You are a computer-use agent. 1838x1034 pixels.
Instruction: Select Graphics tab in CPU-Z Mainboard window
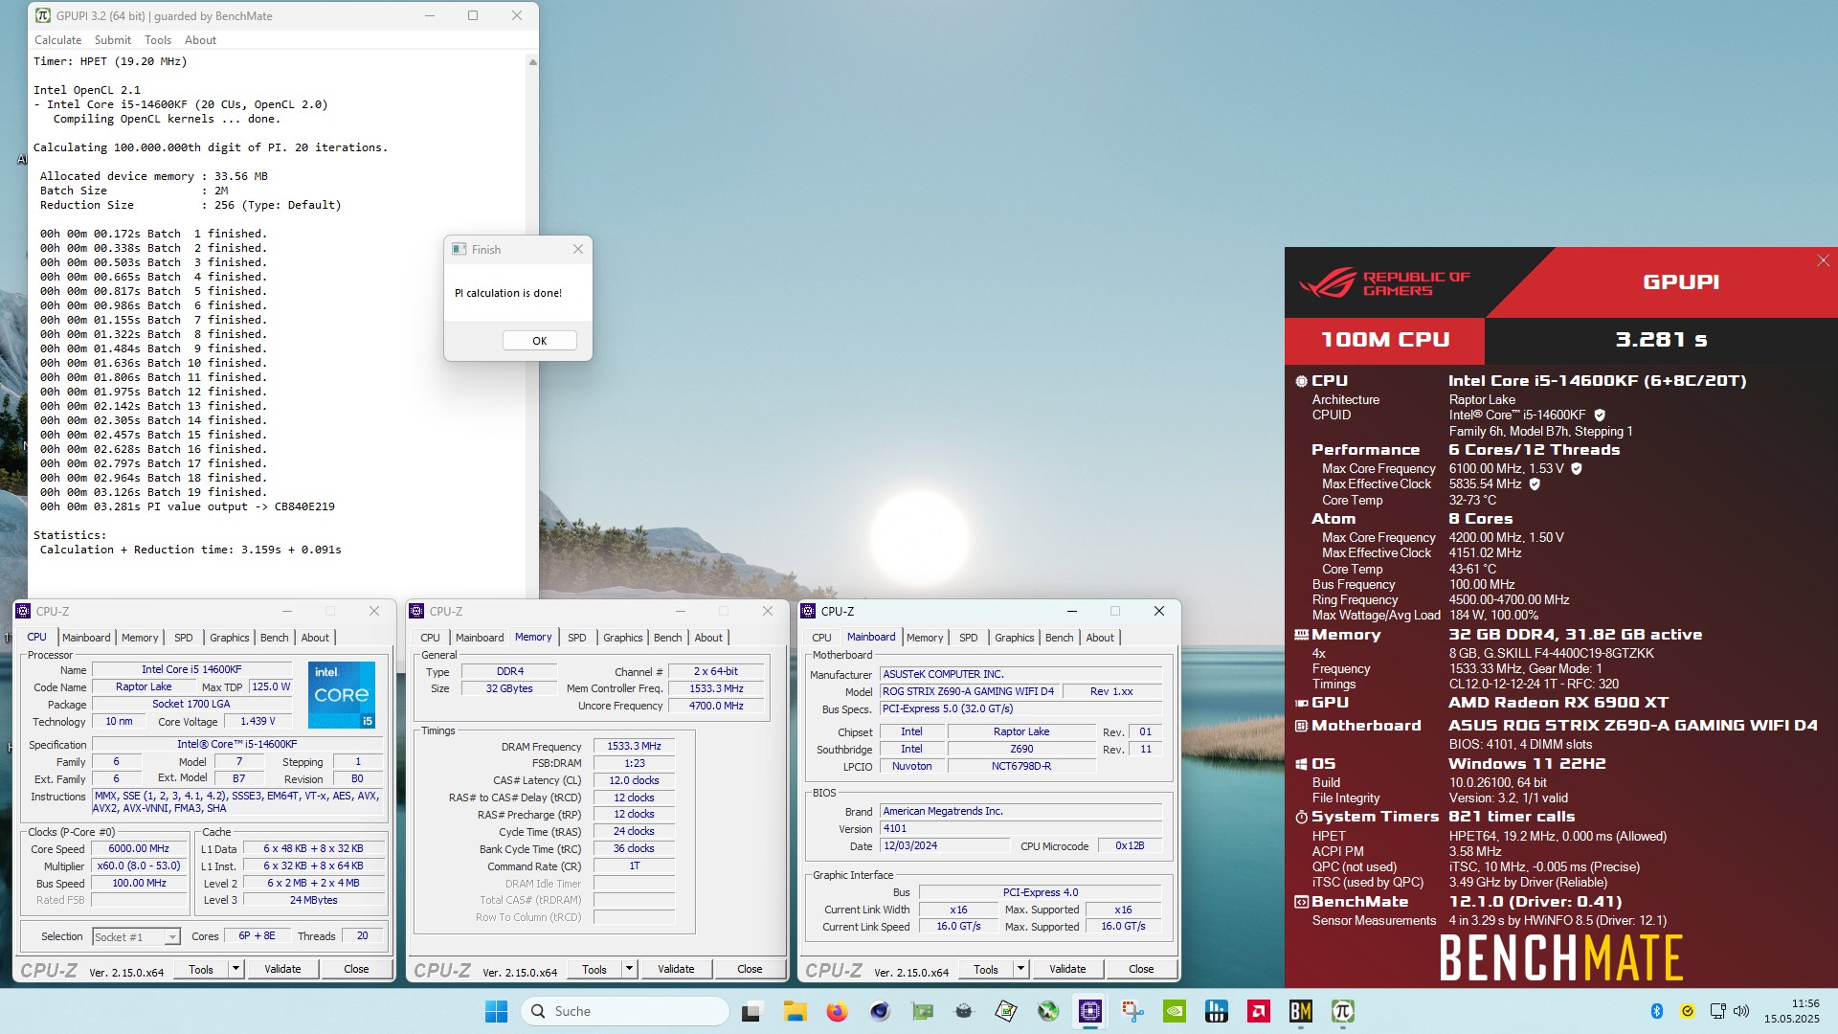pos(1014,638)
